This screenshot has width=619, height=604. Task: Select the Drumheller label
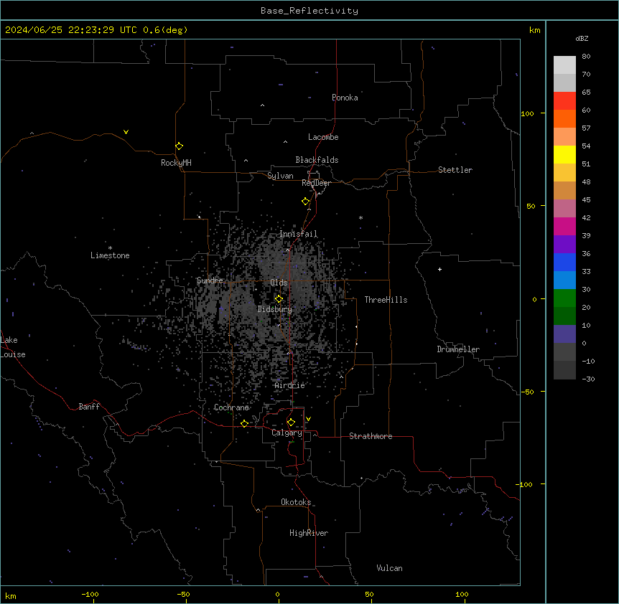(458, 349)
